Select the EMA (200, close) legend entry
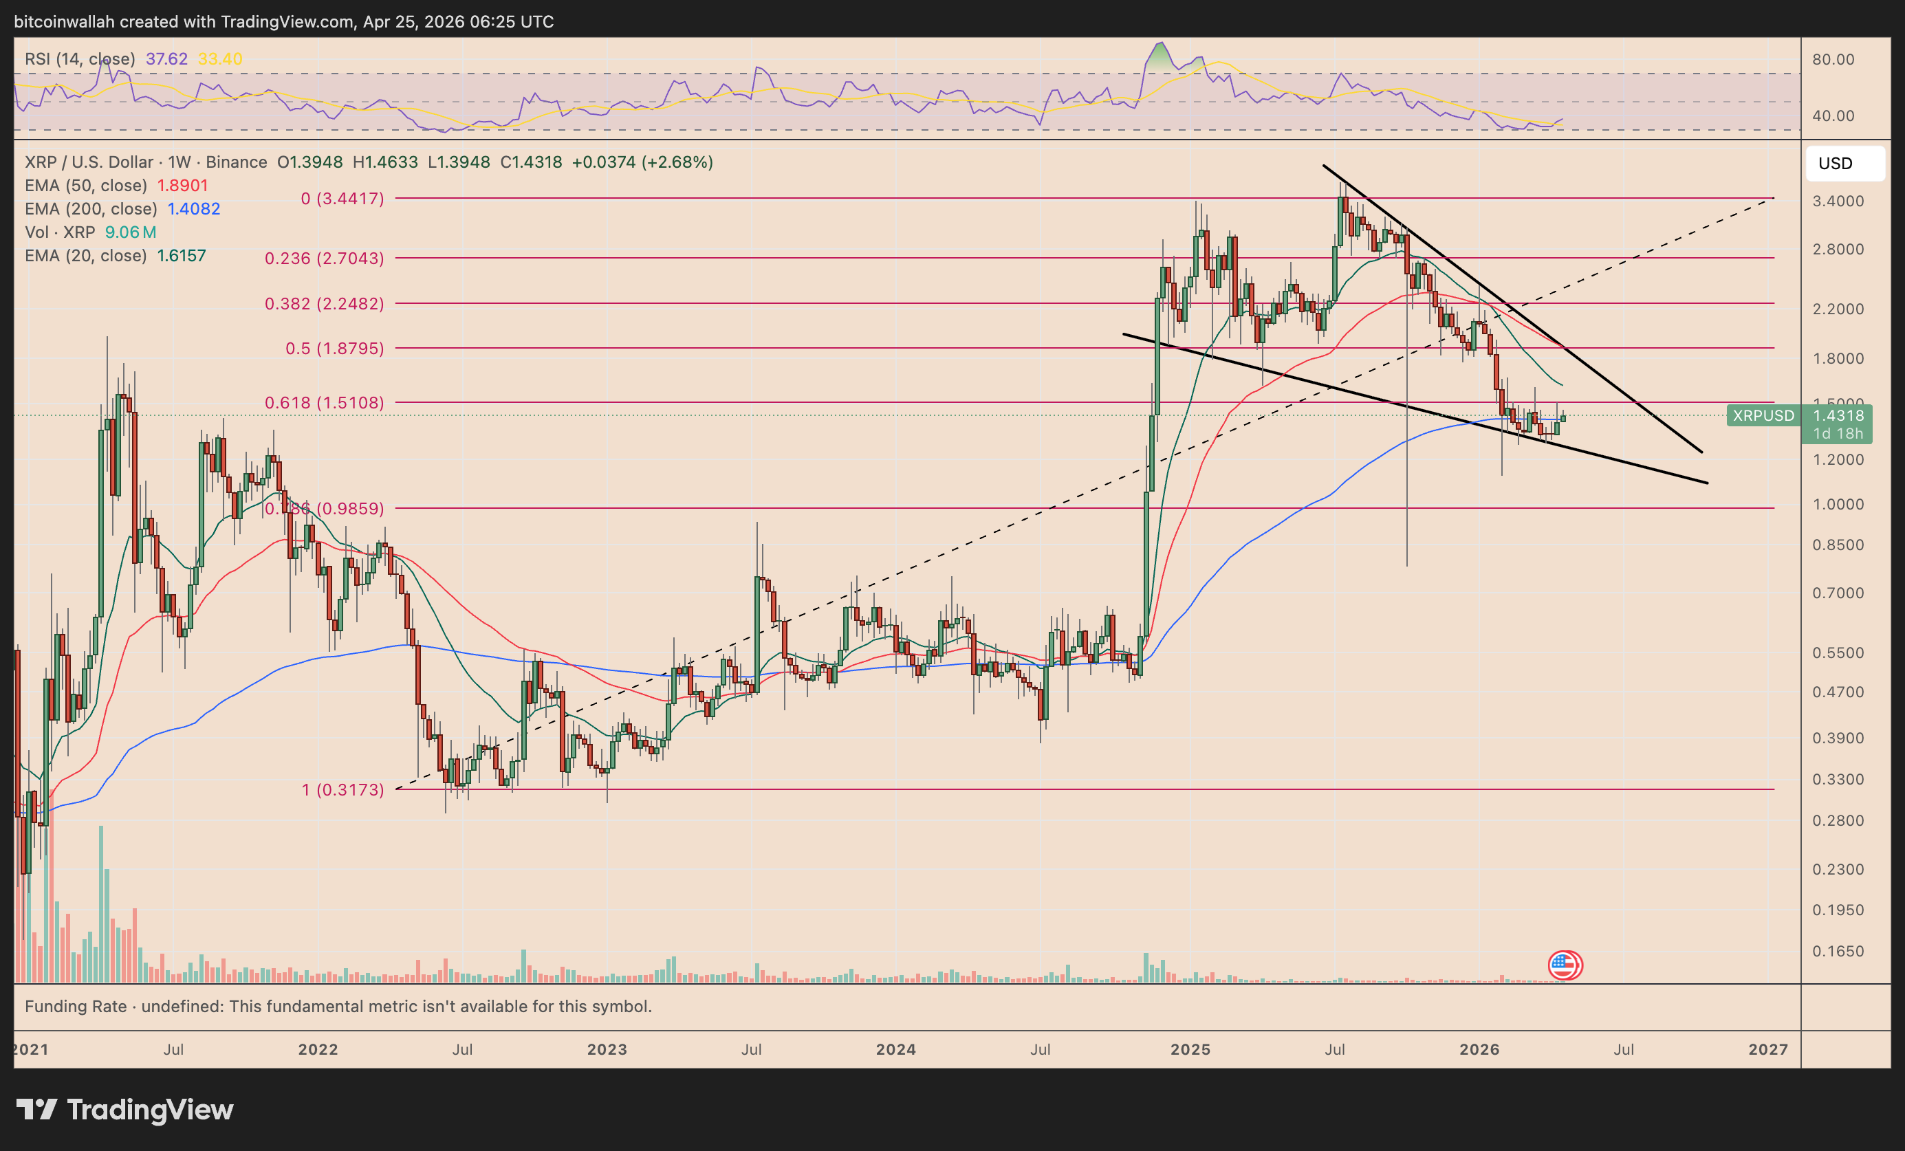The width and height of the screenshot is (1905, 1151). (91, 209)
